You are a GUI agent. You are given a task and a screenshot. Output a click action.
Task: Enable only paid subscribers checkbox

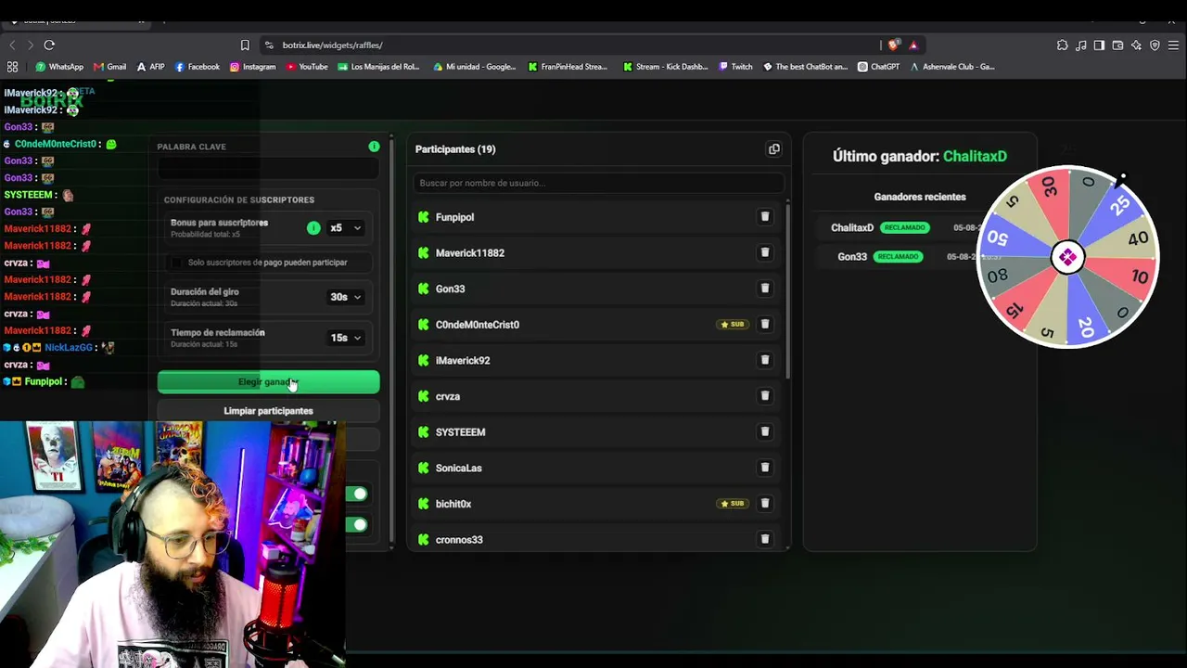point(177,263)
